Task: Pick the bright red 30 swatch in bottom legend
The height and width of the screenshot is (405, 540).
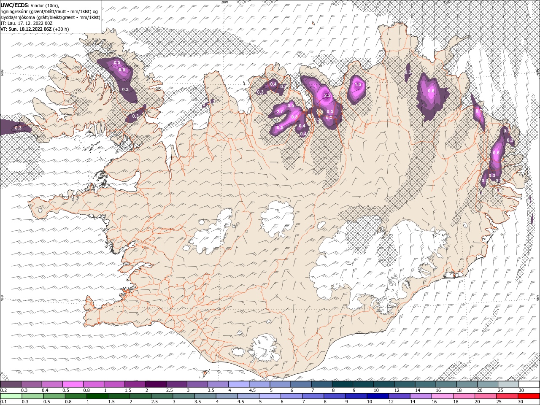Action: (529, 396)
